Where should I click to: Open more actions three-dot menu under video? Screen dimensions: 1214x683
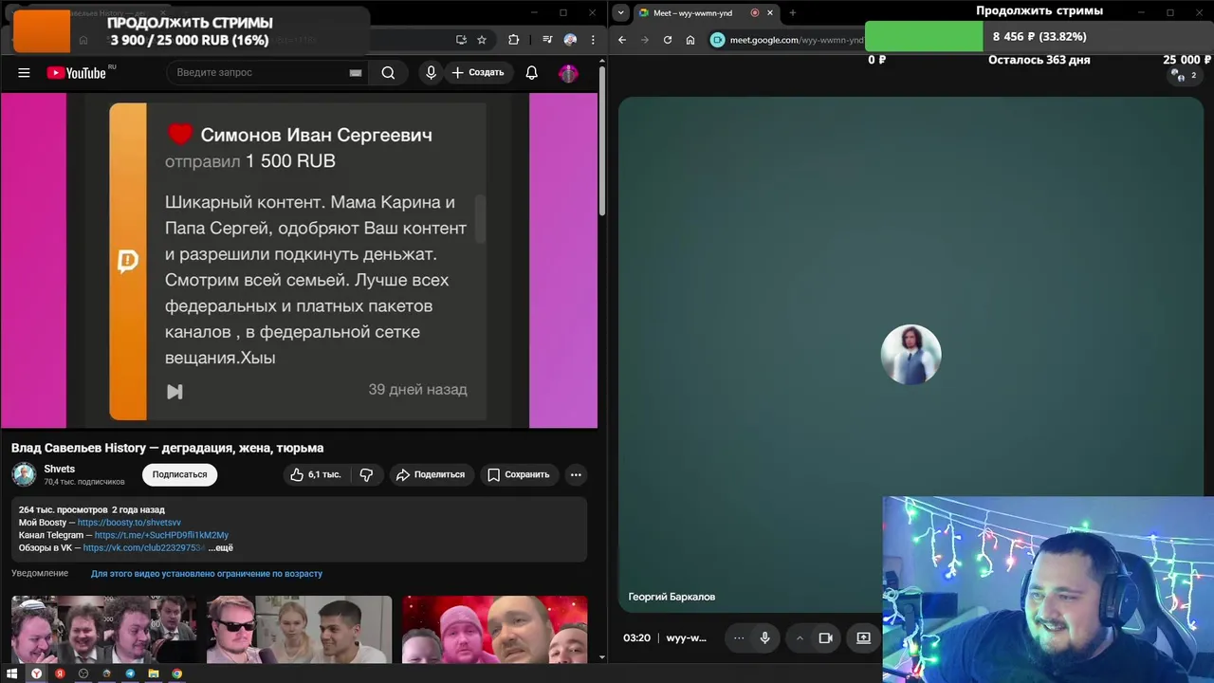[576, 474]
